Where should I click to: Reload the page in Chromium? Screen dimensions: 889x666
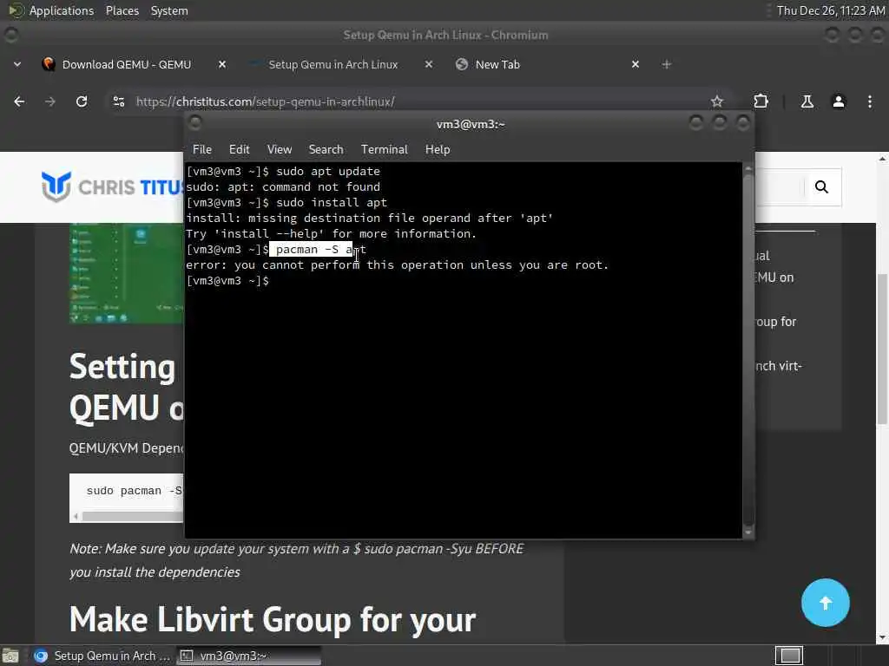82,101
